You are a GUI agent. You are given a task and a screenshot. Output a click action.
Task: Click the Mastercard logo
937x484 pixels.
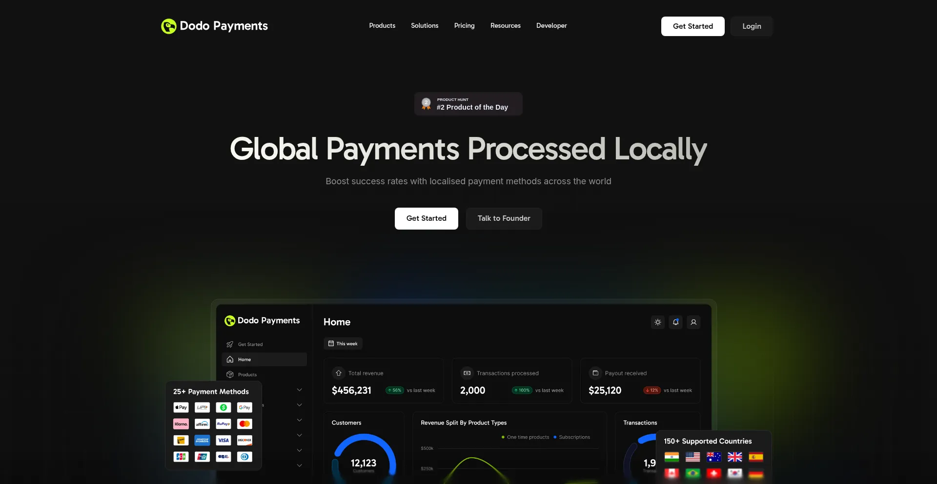244,424
